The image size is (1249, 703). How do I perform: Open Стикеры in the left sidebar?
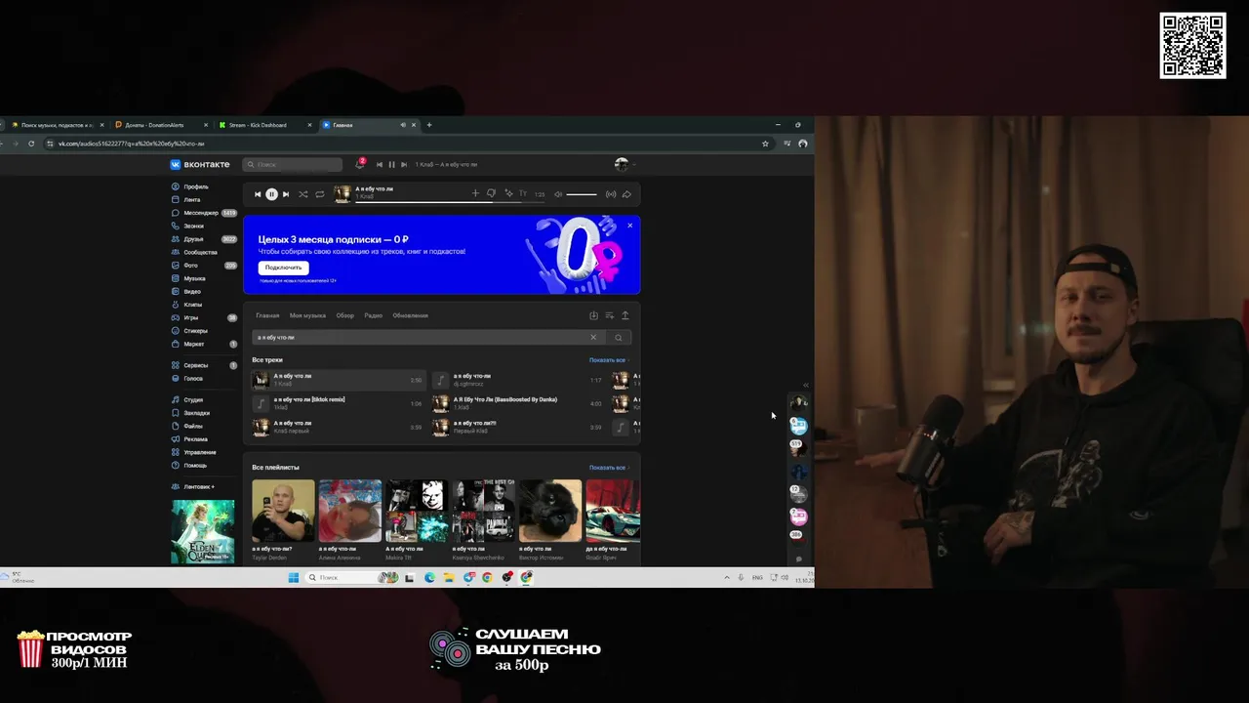click(189, 331)
